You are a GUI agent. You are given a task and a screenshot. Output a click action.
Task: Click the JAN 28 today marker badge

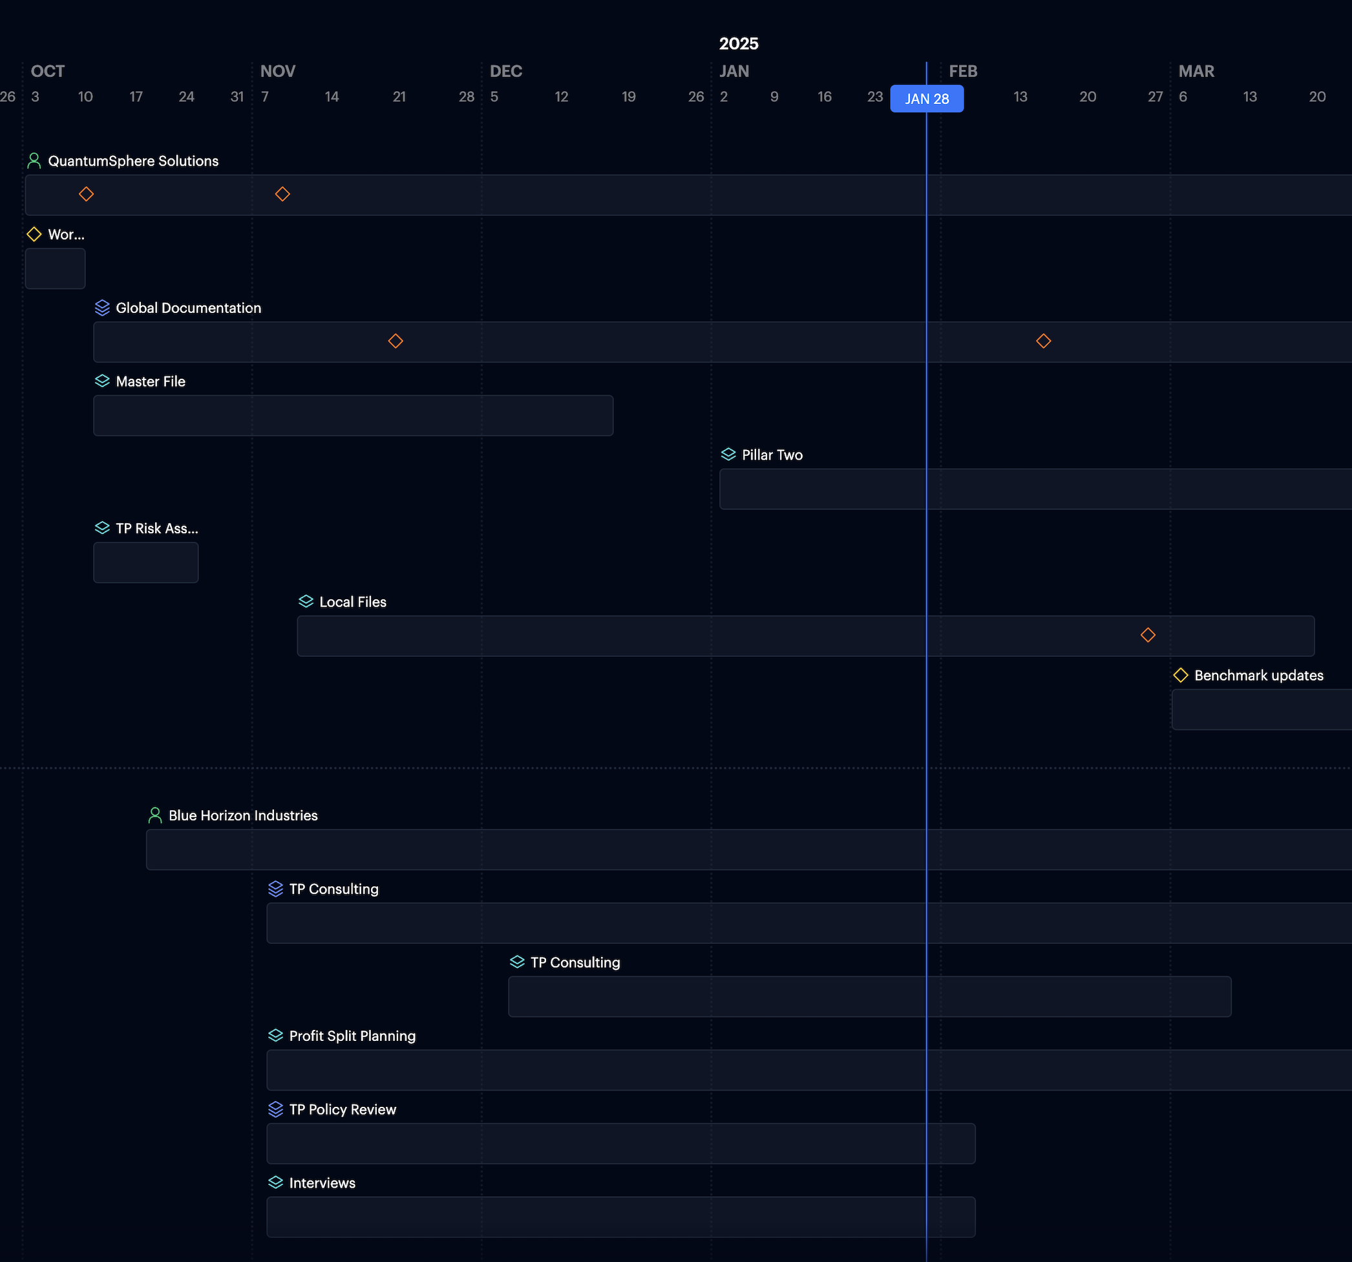coord(927,99)
